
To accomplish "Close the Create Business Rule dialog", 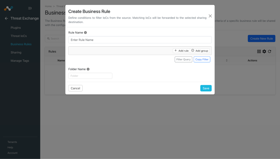I will [210, 16].
